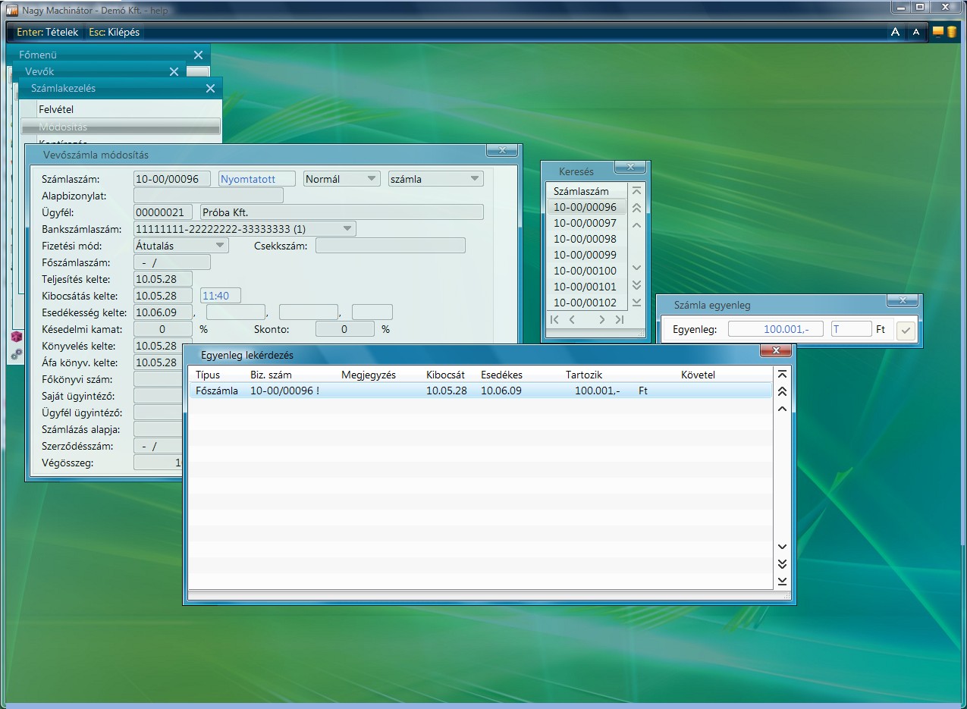This screenshot has height=709, width=967.
Task: Jump to first record in Keresés navigator
Action: pyautogui.click(x=554, y=320)
